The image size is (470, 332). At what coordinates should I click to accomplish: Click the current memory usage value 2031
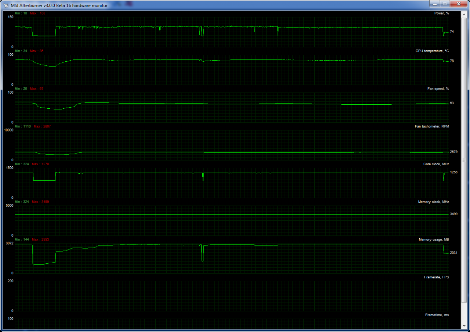(x=454, y=253)
